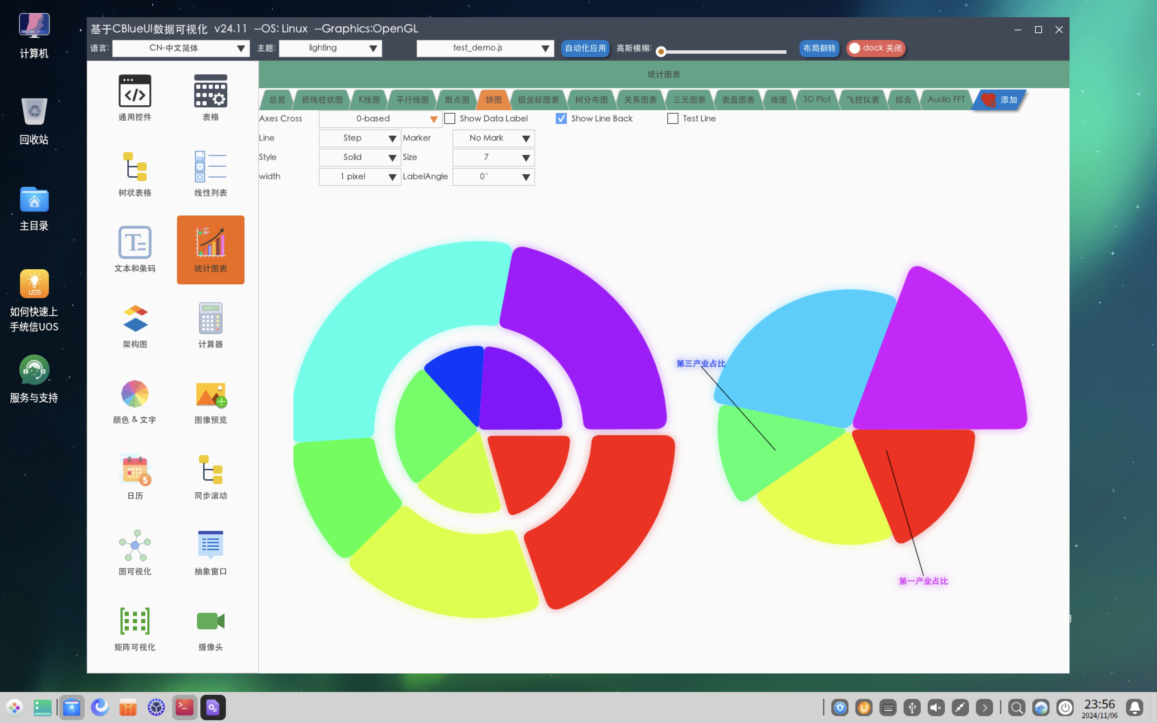The image size is (1157, 723).
Task: Enable Show Data Label checkbox
Action: click(x=450, y=118)
